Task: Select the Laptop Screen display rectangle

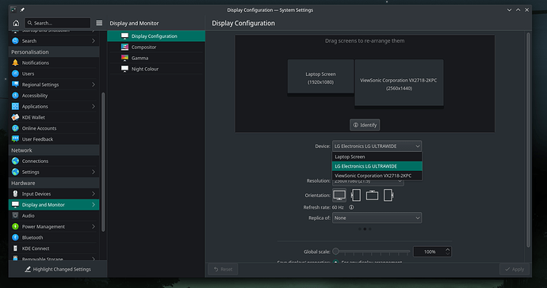Action: coord(320,76)
